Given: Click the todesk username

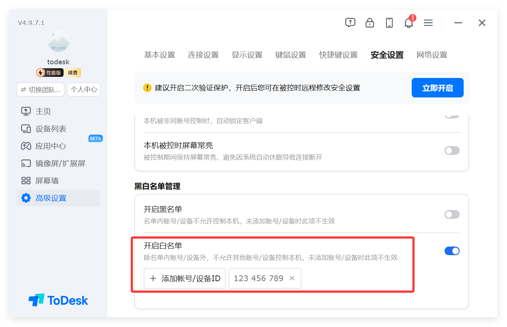Looking at the screenshot, I should point(58,62).
